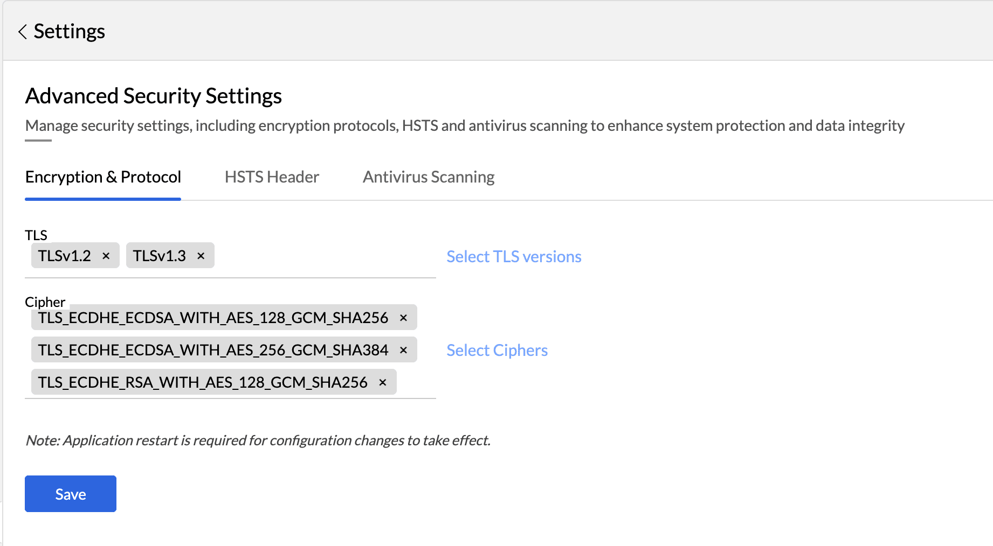This screenshot has width=993, height=546.
Task: Click inside the TLS tags field
Action: (x=323, y=256)
